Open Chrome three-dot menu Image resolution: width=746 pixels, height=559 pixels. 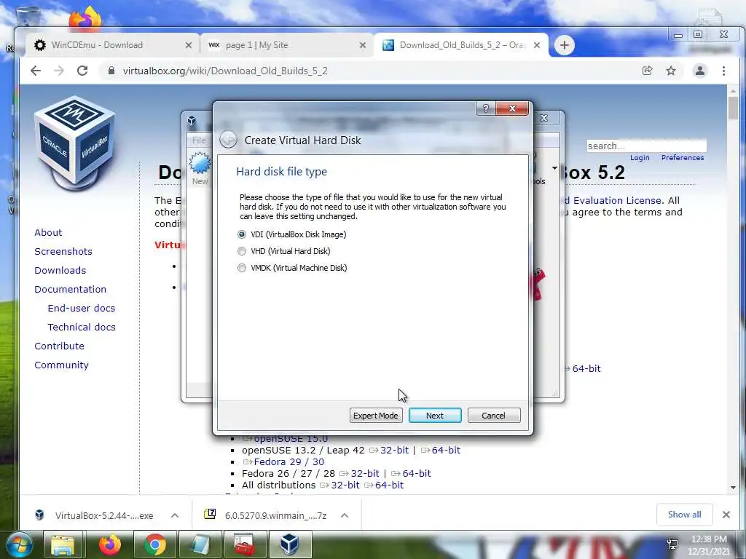723,71
